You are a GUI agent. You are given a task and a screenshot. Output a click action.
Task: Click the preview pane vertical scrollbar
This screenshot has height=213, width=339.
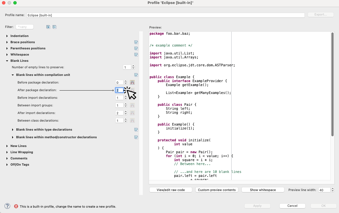[x=332, y=84]
